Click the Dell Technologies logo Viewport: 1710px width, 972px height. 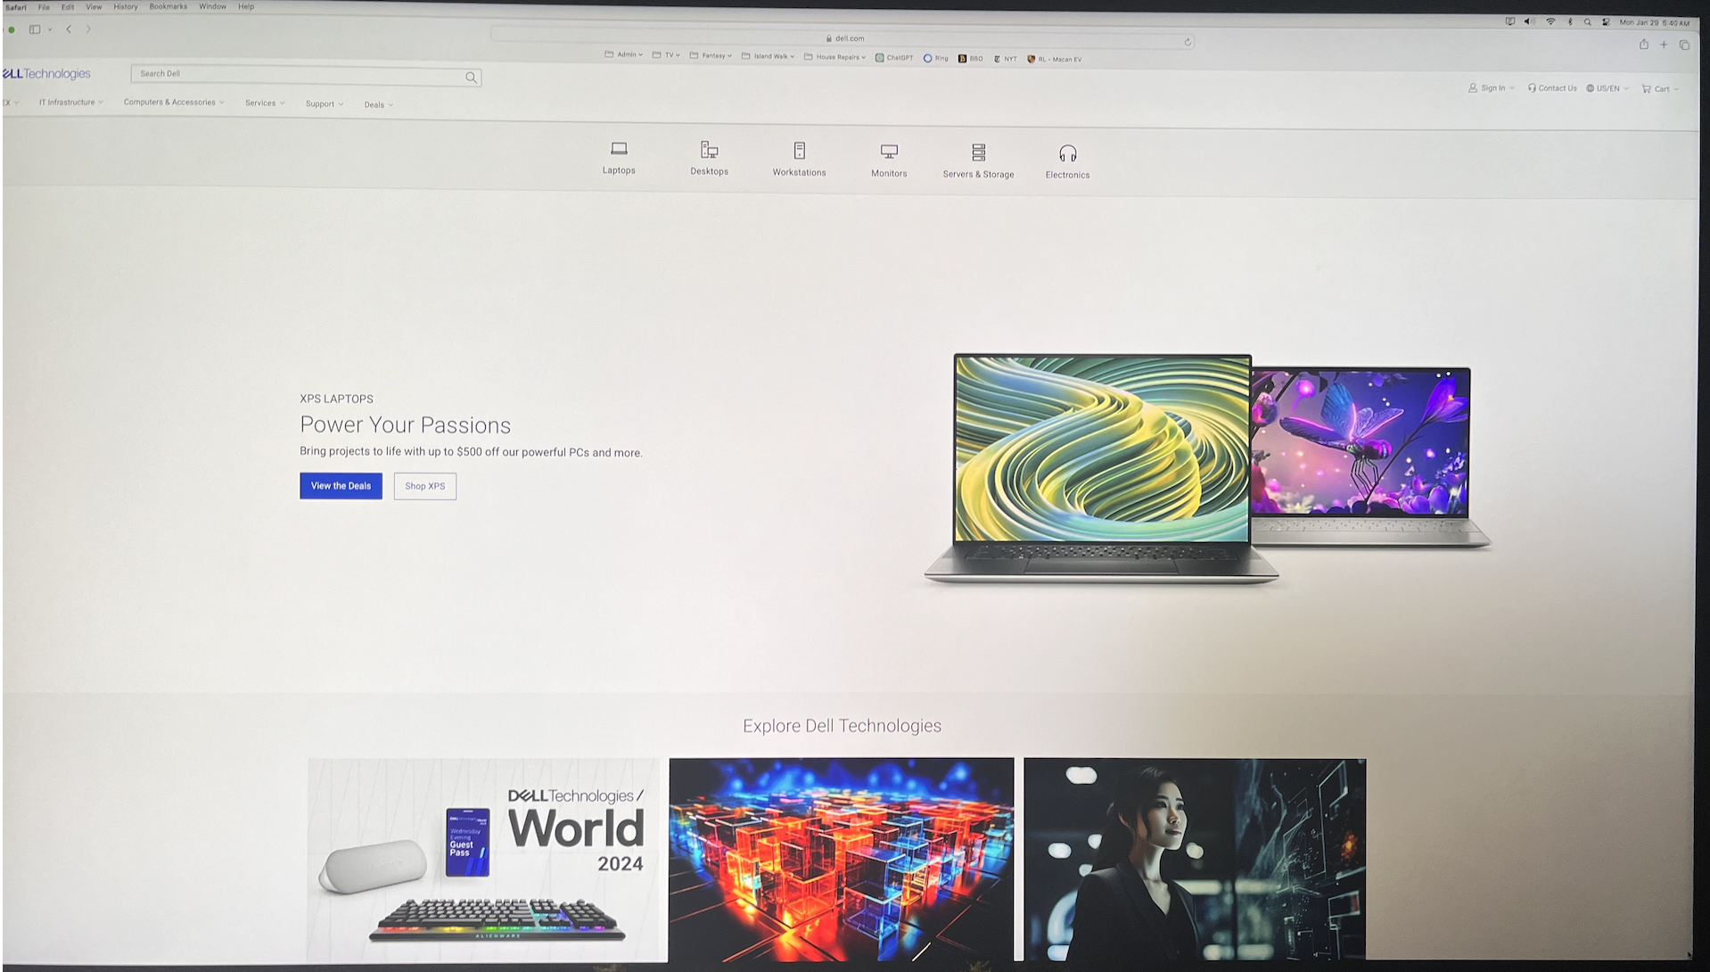[x=46, y=74]
